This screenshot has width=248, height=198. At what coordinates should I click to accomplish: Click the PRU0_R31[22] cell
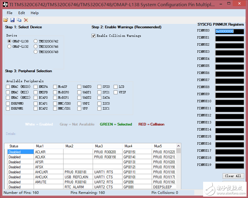(x=164, y=152)
